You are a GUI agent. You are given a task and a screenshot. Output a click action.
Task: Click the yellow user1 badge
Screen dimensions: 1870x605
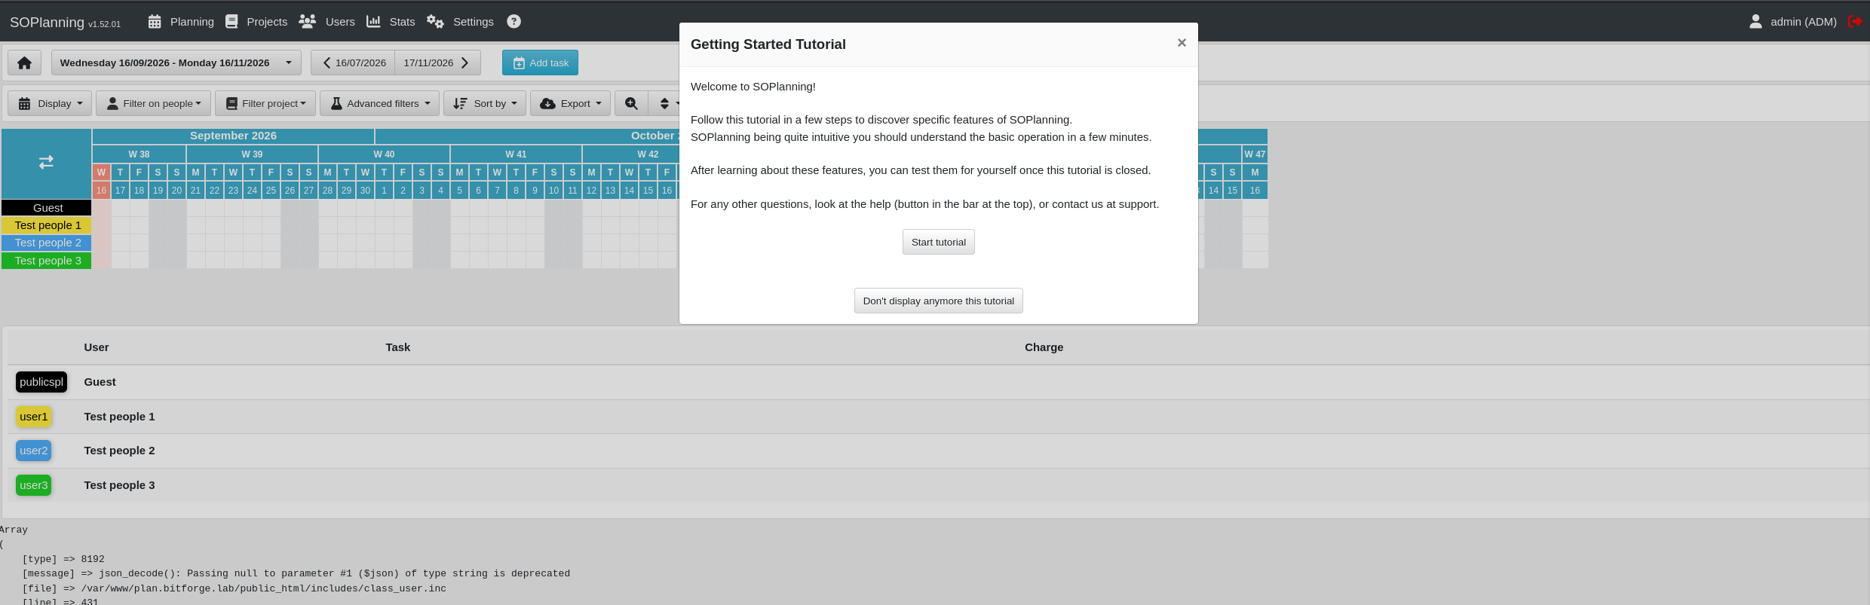[x=34, y=417]
